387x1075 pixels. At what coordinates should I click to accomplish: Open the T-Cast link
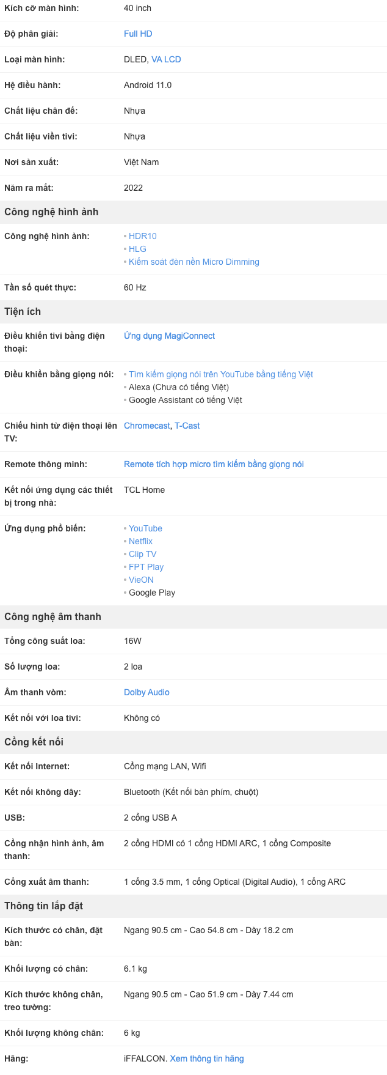(x=187, y=426)
